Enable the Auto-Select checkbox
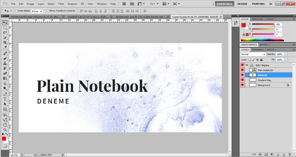 [16, 11]
